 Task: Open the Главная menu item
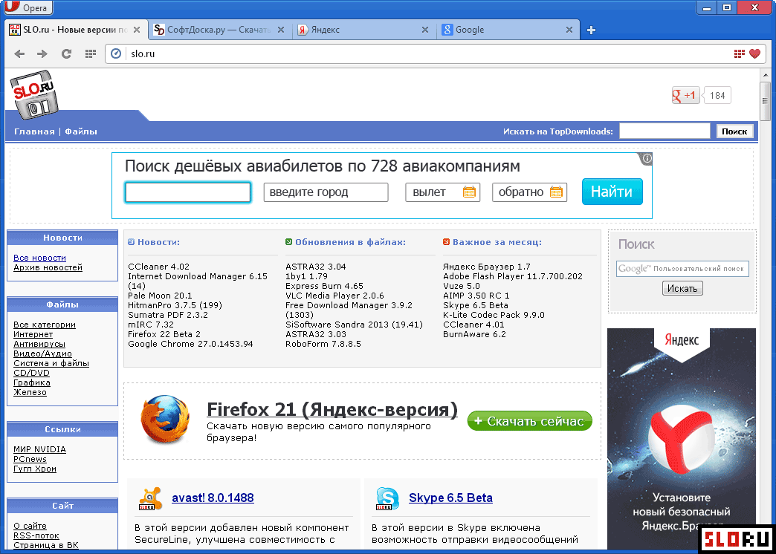click(34, 131)
